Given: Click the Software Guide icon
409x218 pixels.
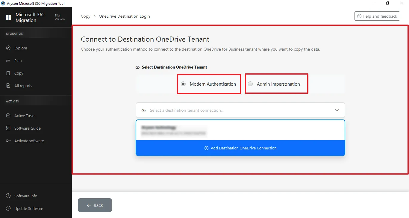Looking at the screenshot, I should [8, 128].
